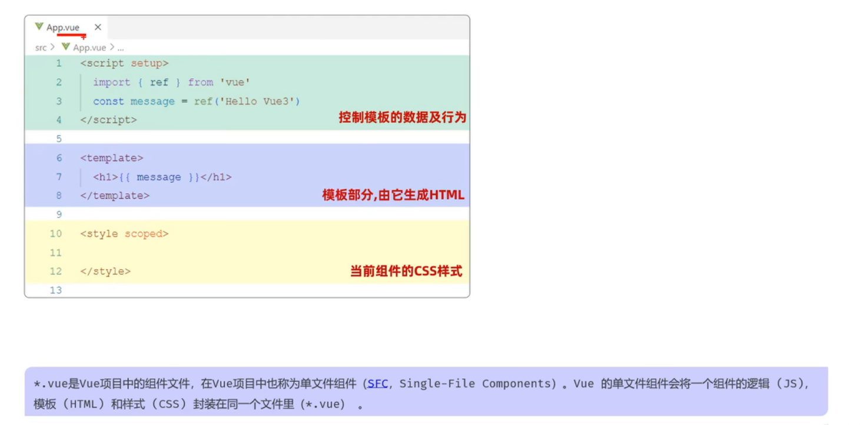Click the <template> opening tag
This screenshot has width=860, height=425.
(x=112, y=158)
